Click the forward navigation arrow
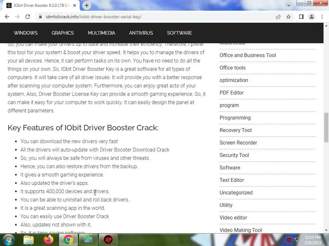Image resolution: width=329 pixels, height=246 pixels. 17,17
